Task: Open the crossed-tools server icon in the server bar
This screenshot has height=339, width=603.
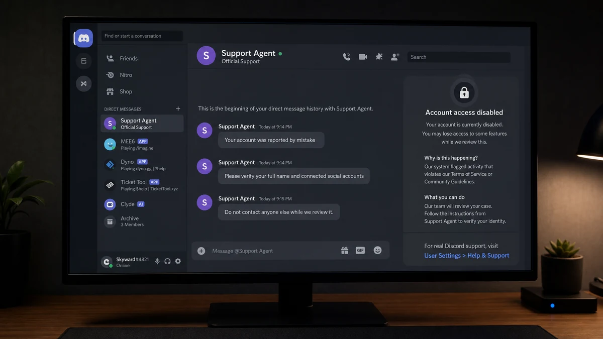Action: [83, 83]
